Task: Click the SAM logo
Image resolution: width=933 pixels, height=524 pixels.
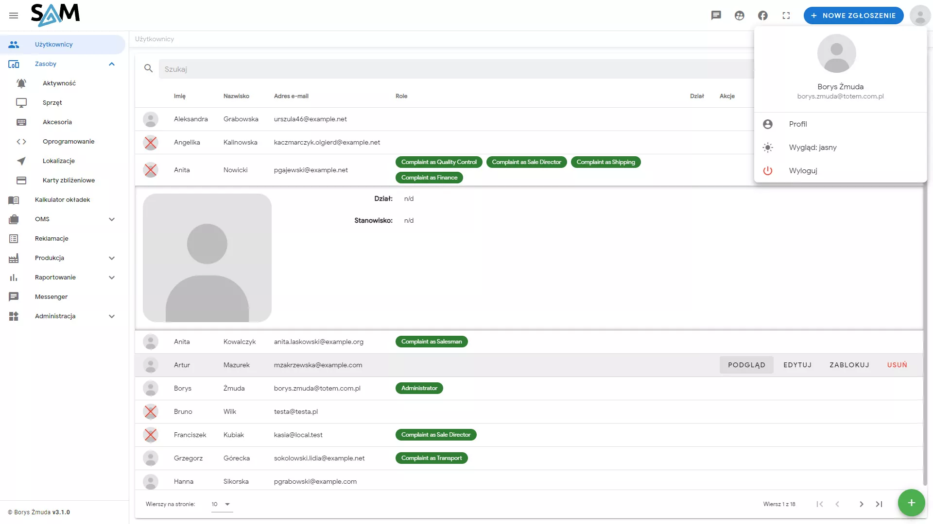Action: 55,15
